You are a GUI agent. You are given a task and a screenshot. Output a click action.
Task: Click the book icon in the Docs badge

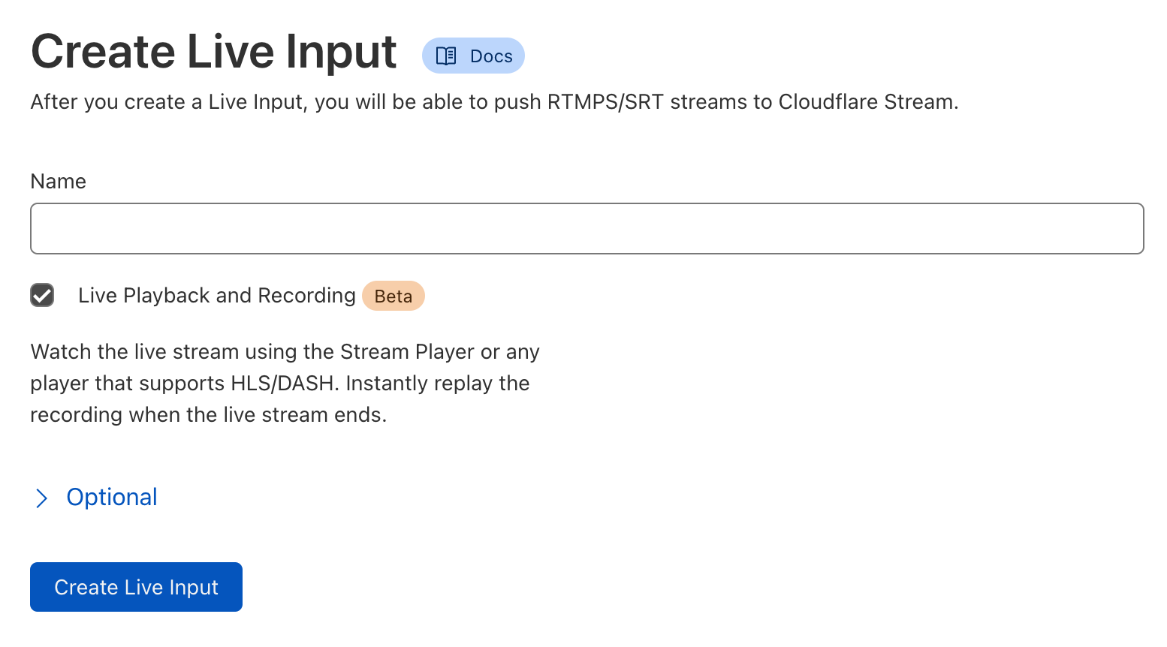point(445,55)
